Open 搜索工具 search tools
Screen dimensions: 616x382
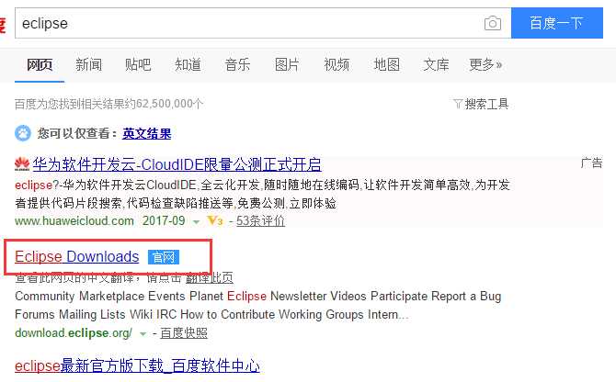coord(486,104)
